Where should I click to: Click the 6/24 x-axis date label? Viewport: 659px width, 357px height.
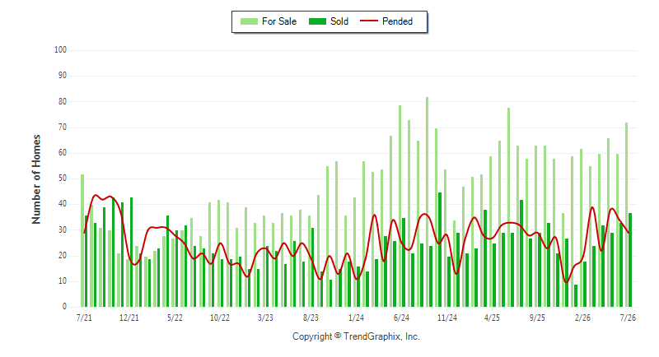401,318
